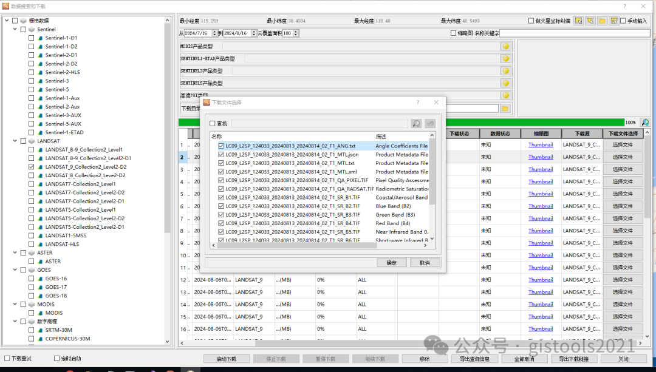The image size is (656, 372).
Task: Open the SENTINEL5产品类型 gear settings
Action: point(506,83)
